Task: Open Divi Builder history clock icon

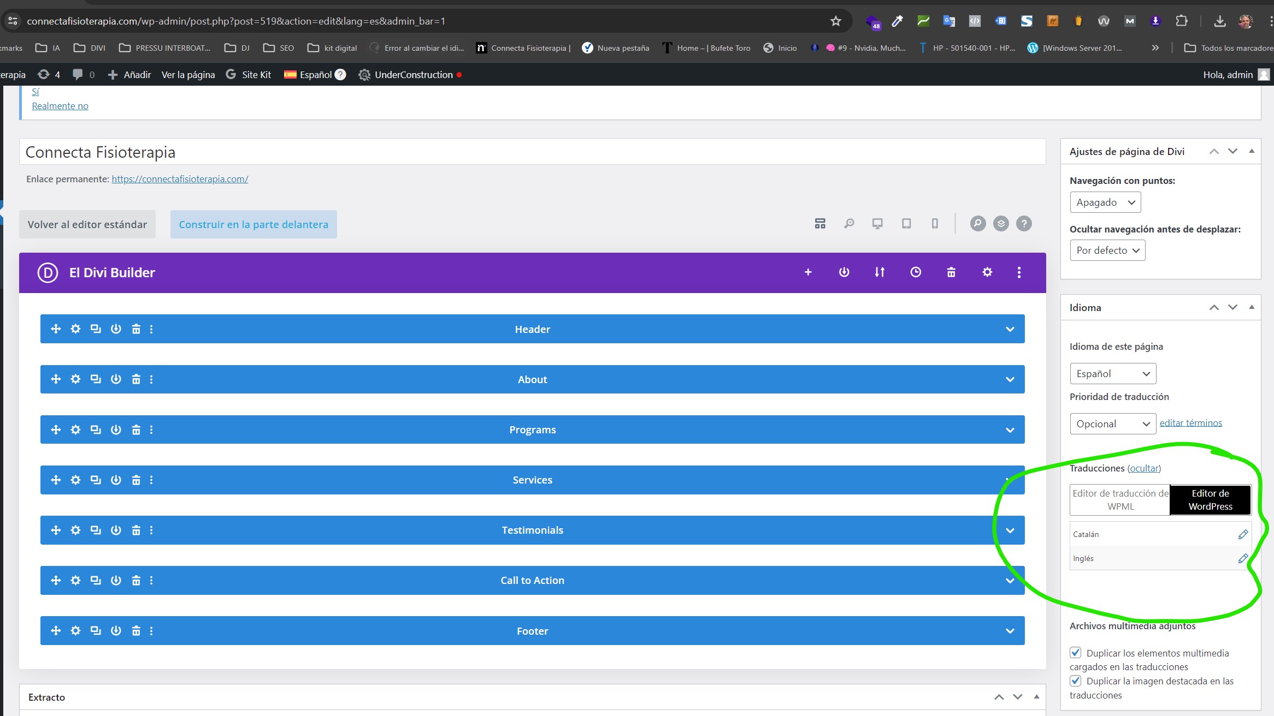Action: point(916,272)
